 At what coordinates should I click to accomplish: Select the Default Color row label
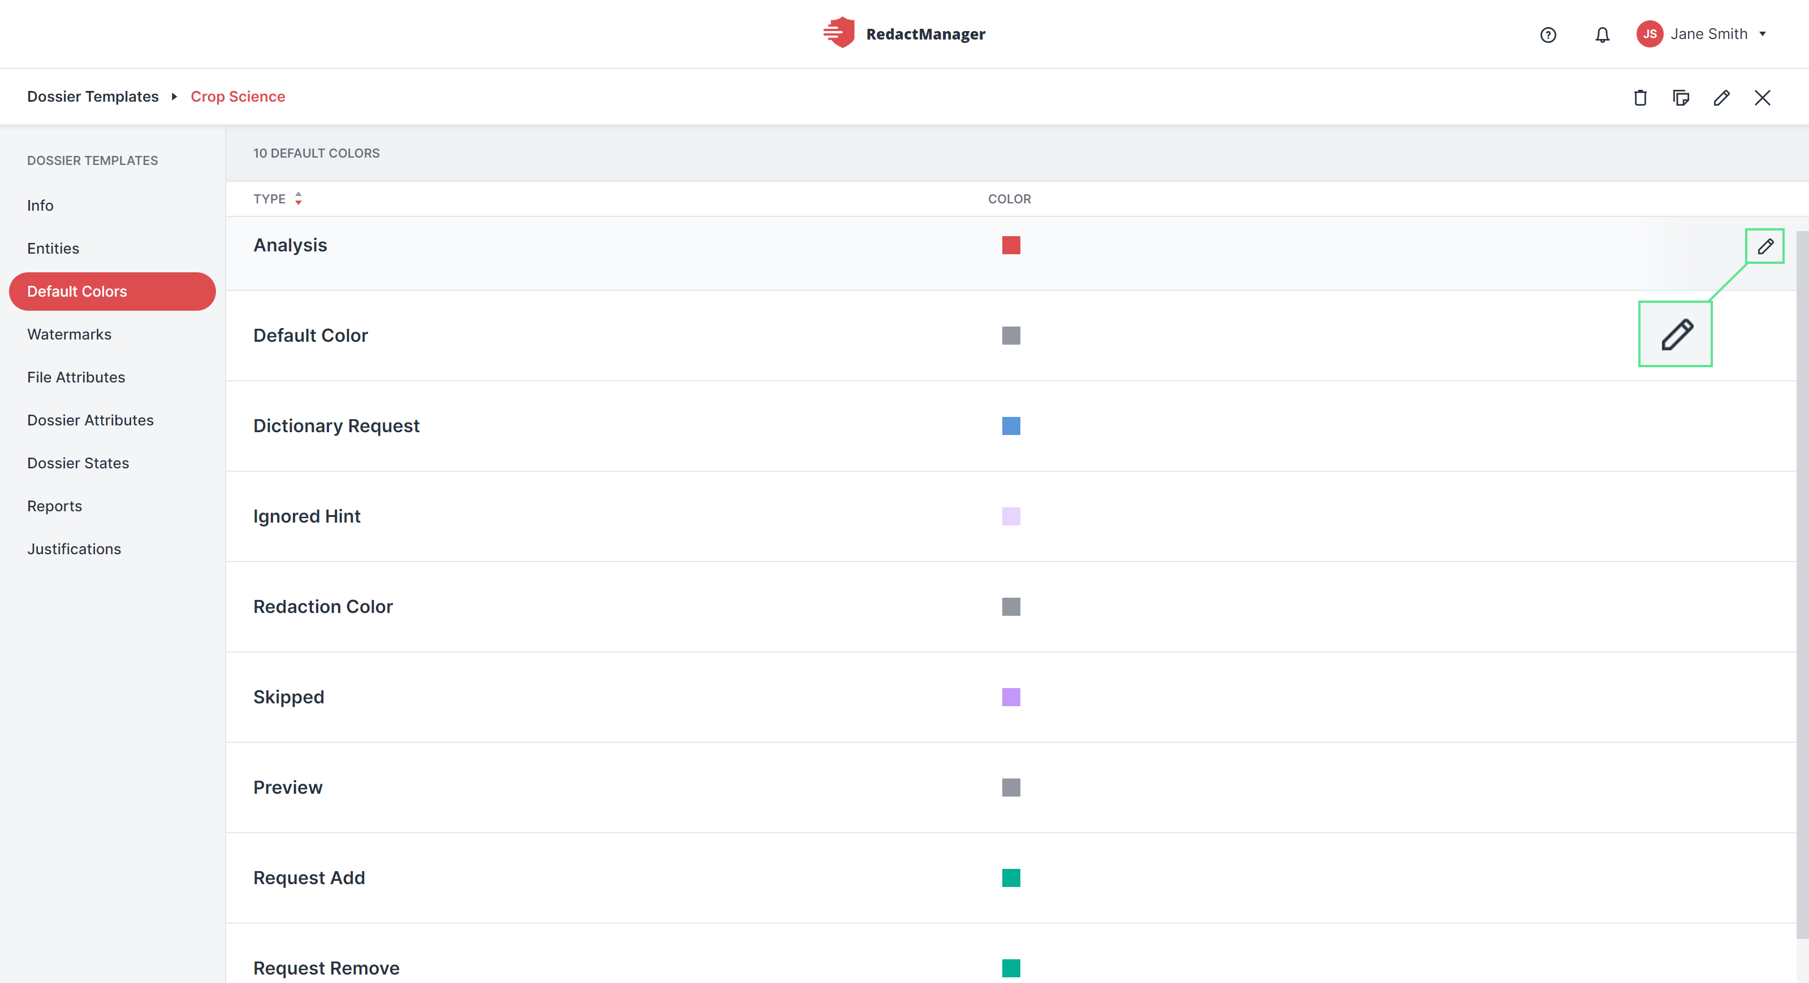coord(310,336)
